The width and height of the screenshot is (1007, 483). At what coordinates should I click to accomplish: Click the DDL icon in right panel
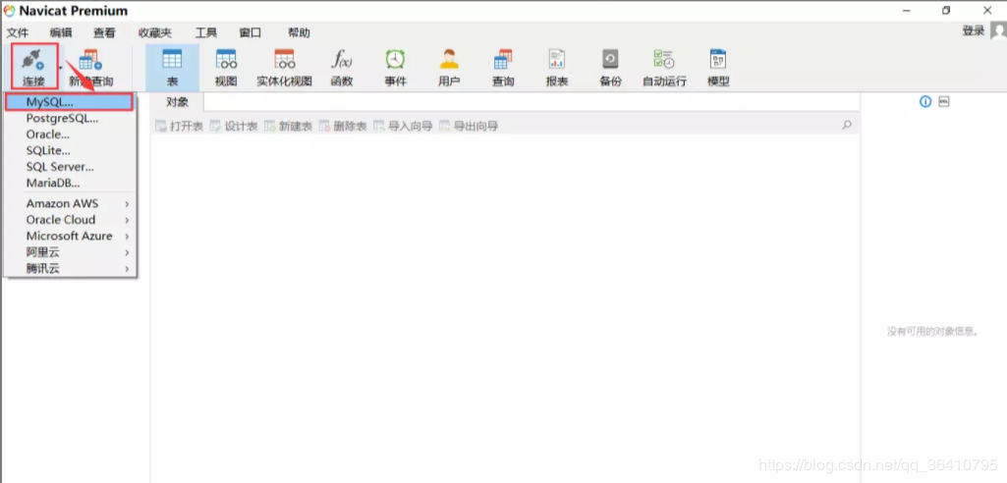(x=944, y=101)
